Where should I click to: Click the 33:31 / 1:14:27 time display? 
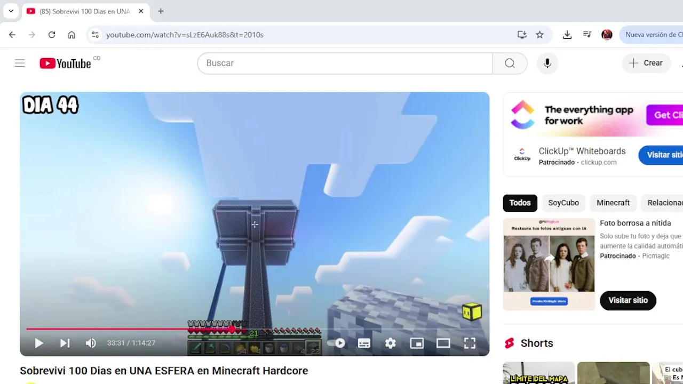pos(131,343)
